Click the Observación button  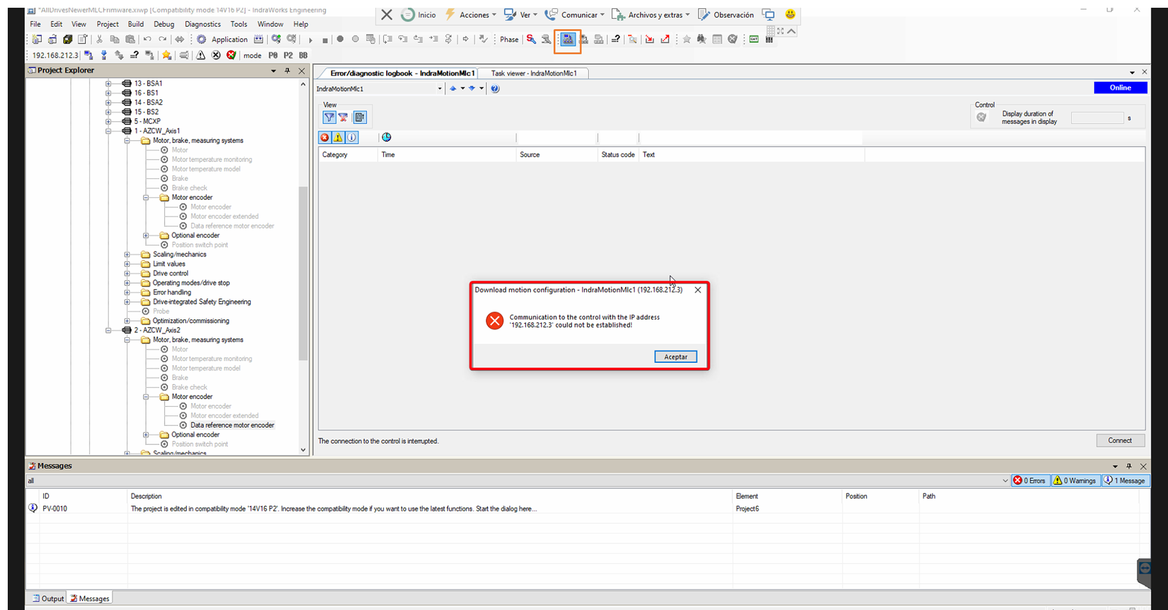point(726,15)
